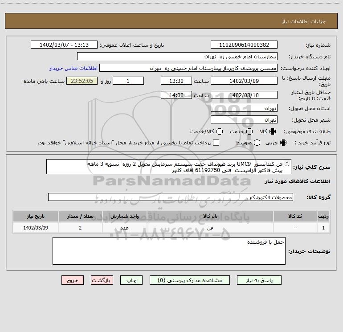Click the request creator name field
Viewport: 343px width, 332px height.
click(188, 68)
